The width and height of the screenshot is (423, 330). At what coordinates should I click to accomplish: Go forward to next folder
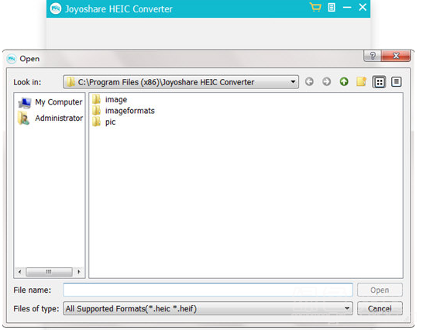click(x=326, y=82)
